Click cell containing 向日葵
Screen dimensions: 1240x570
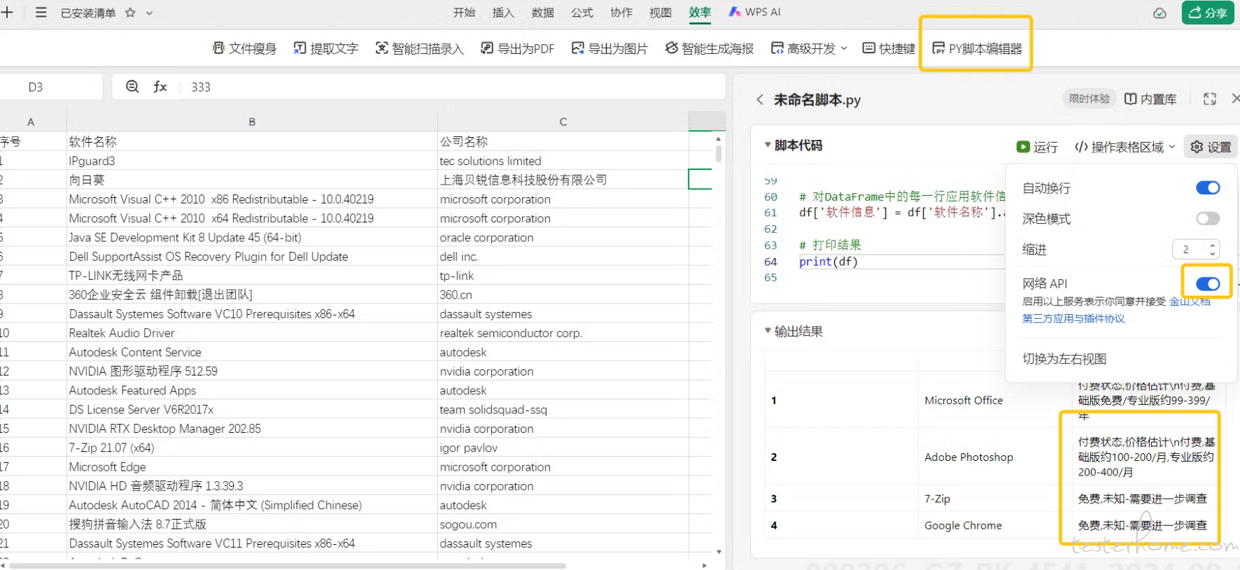252,180
